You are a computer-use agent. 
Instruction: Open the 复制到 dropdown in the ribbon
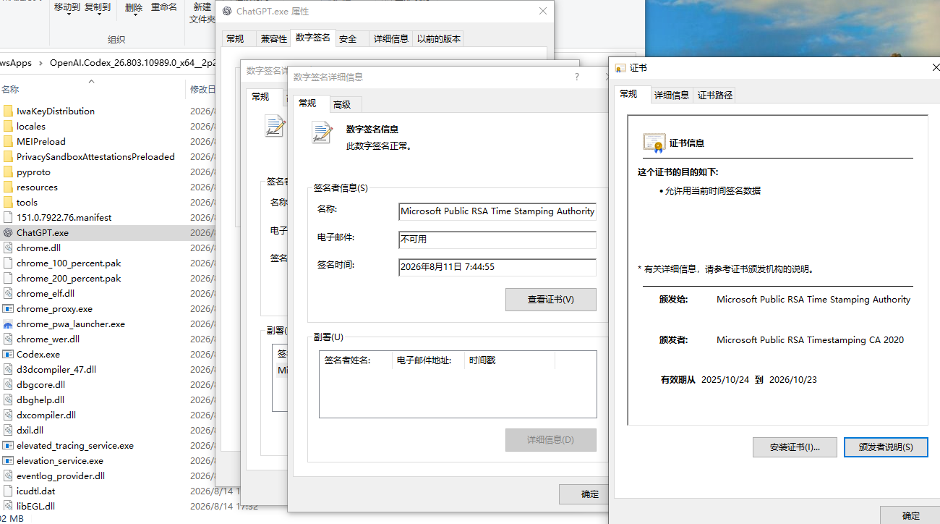(x=98, y=7)
